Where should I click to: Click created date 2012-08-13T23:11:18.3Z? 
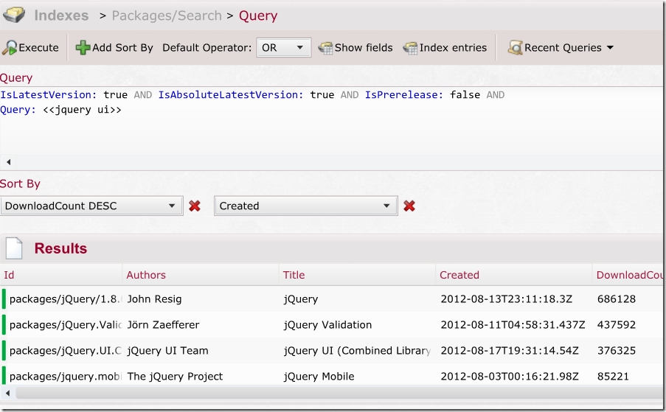tap(506, 299)
